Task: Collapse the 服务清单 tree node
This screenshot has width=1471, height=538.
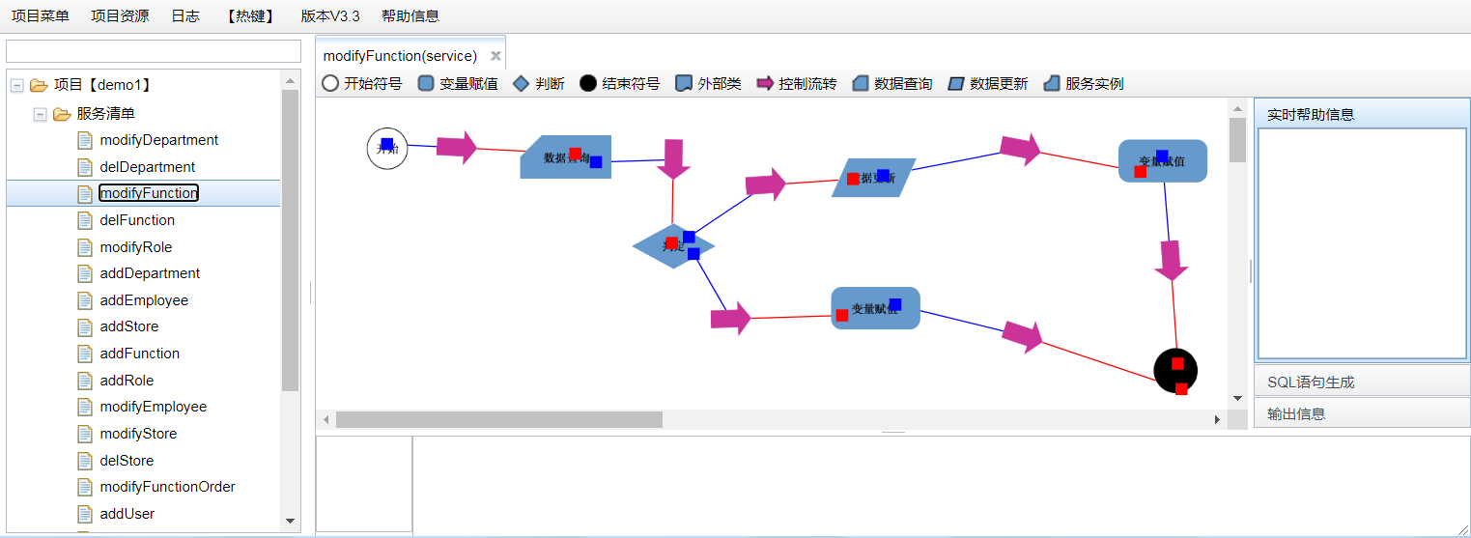Action: click(x=40, y=114)
